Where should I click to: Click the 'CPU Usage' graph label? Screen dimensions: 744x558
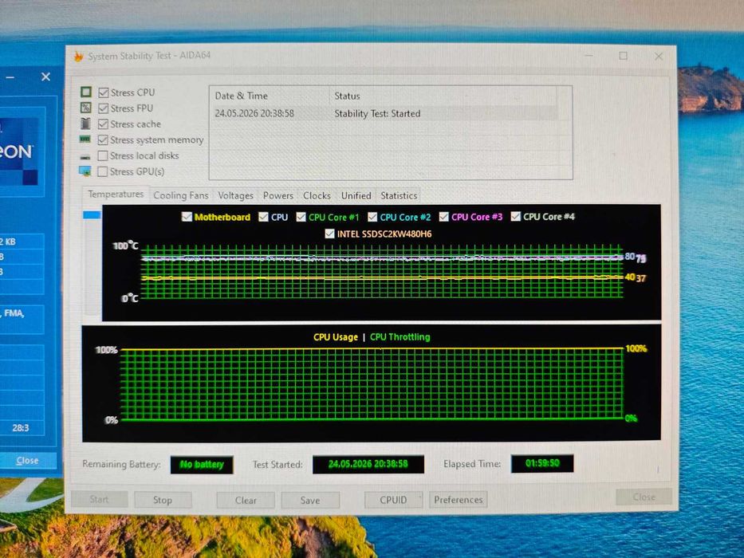pyautogui.click(x=336, y=337)
